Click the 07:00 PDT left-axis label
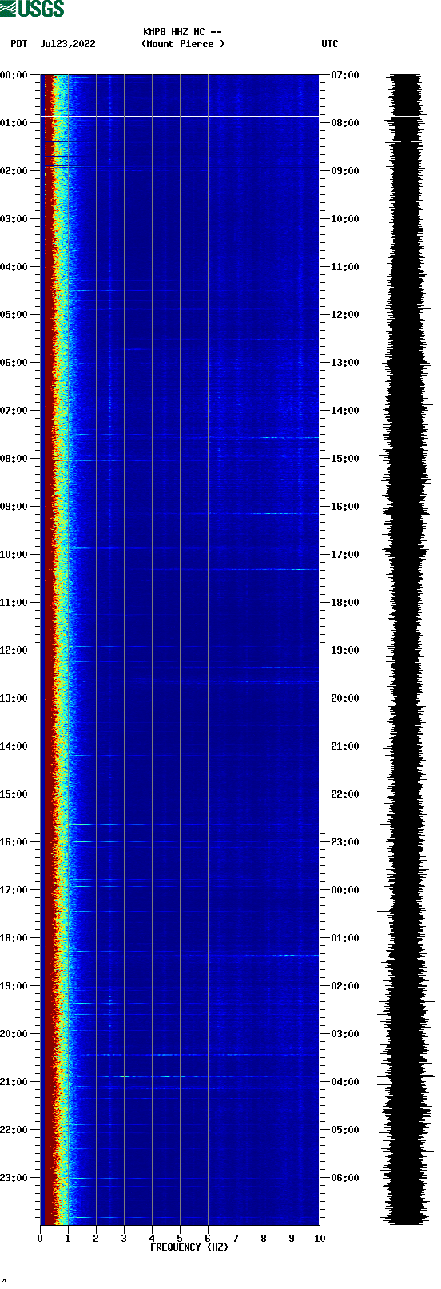 coord(14,411)
